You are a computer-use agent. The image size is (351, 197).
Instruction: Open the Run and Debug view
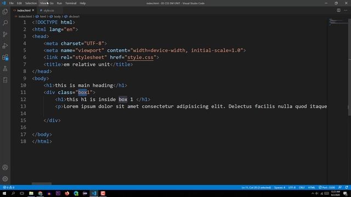pos(5,45)
